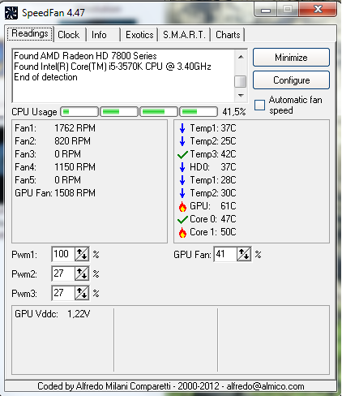Click the fourth CPU usage bar

point(199,111)
